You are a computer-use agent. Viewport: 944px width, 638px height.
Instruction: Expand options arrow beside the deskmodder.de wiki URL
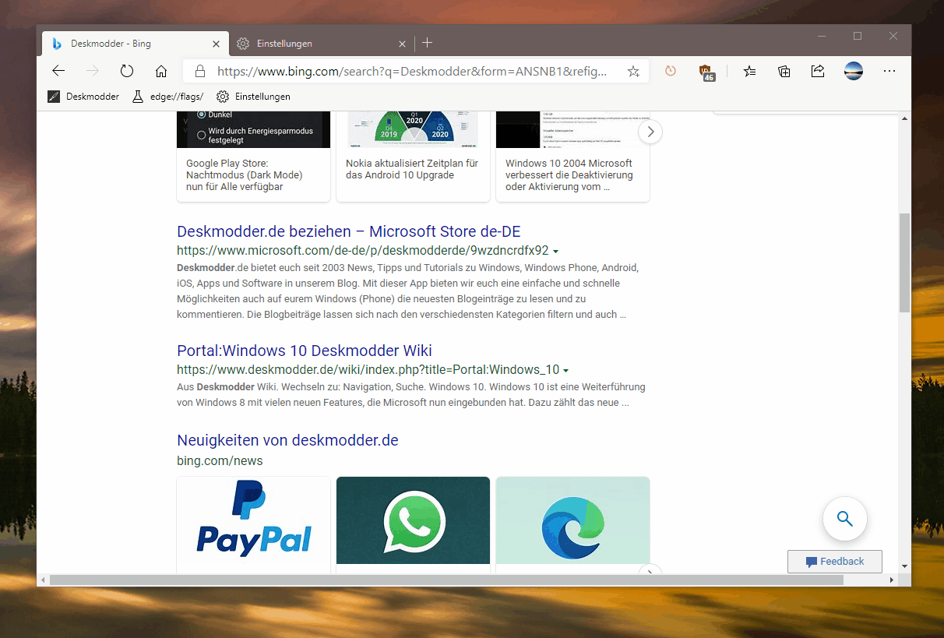click(566, 371)
